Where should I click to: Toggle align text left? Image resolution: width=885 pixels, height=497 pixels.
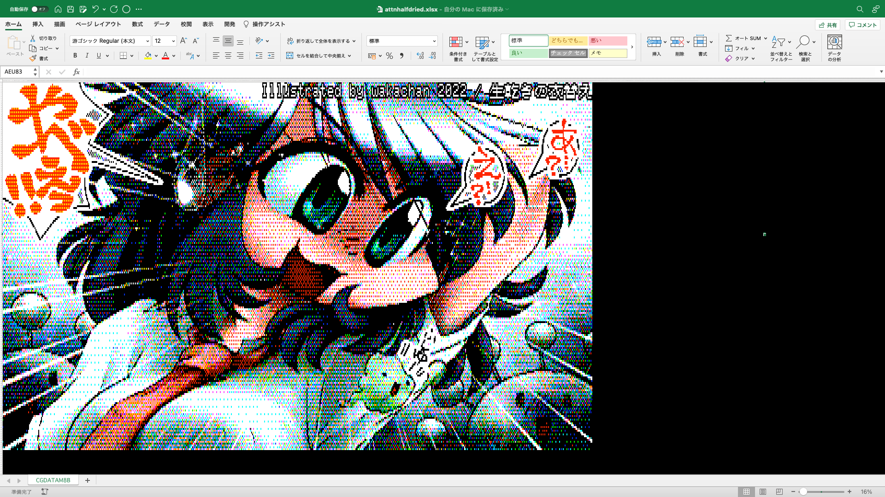[x=216, y=56]
